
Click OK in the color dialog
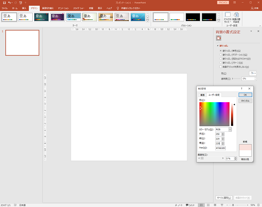[245, 95]
